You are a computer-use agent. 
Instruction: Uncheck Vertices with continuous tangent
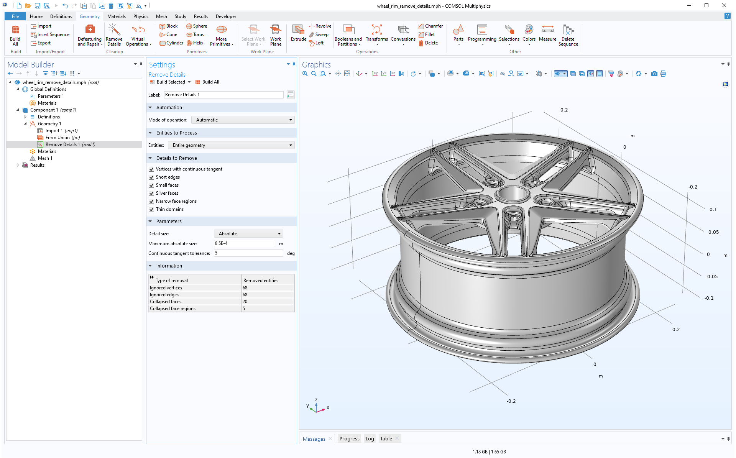point(151,169)
